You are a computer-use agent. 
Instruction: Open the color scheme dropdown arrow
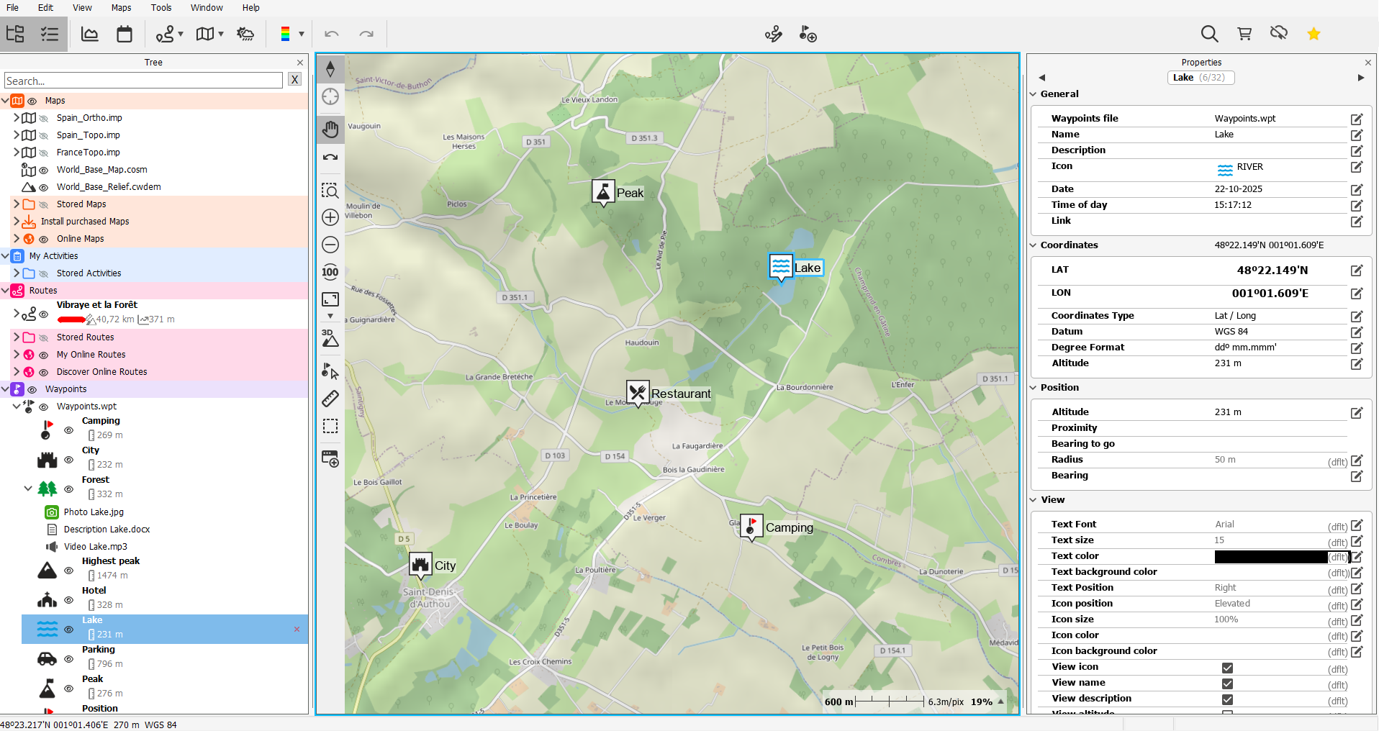tap(302, 34)
